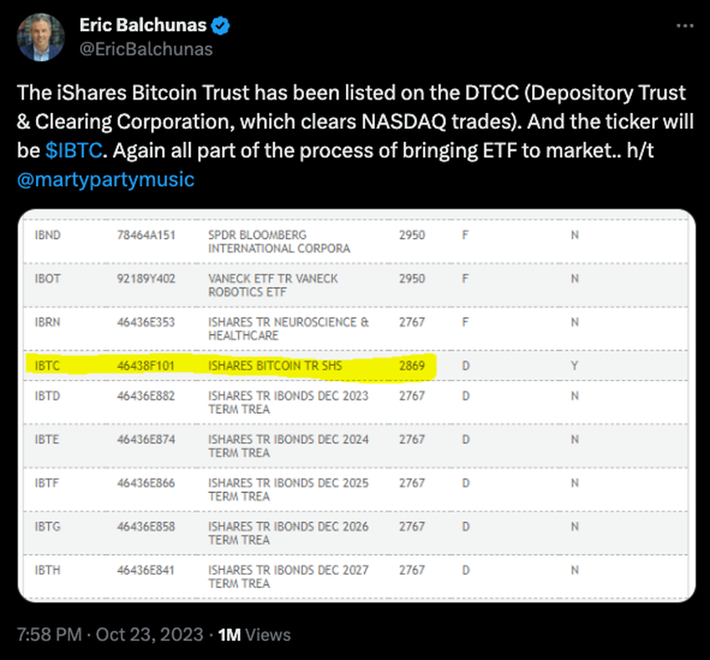Open the @EricBalchunas handle link
Image resolution: width=710 pixels, height=660 pixels.
146,49
